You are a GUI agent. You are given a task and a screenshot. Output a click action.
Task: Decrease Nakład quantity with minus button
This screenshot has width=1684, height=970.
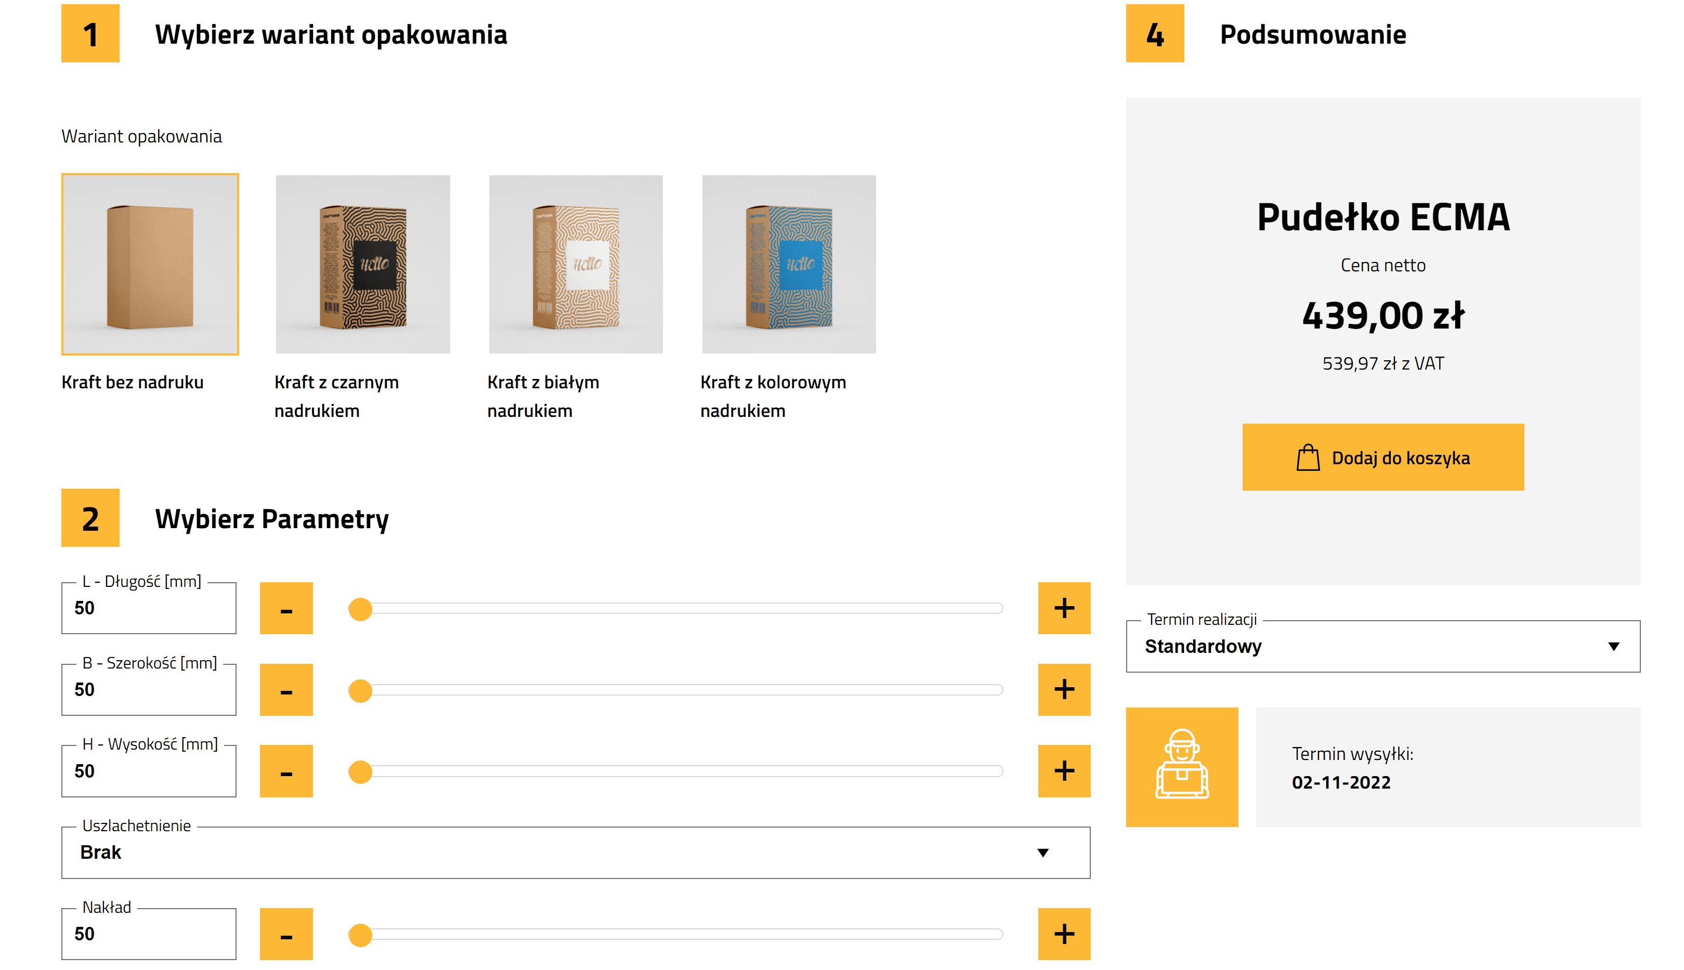(x=286, y=934)
